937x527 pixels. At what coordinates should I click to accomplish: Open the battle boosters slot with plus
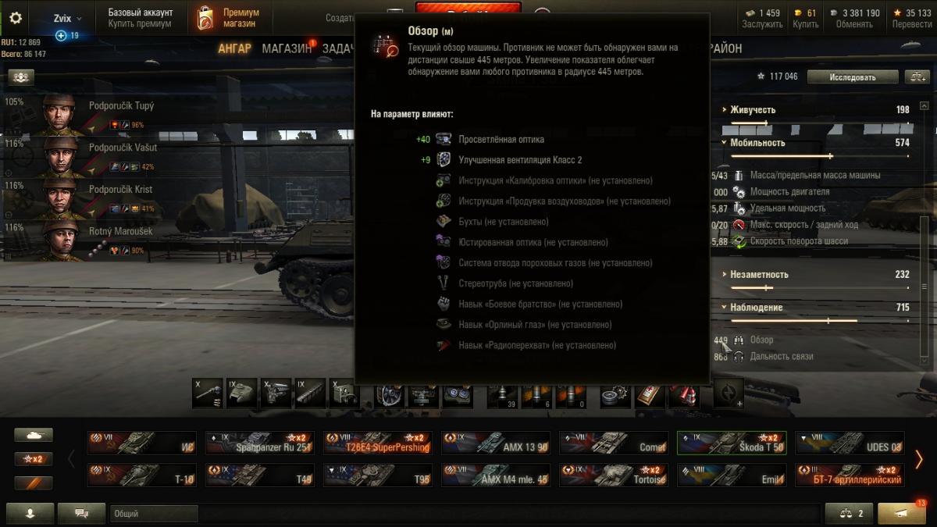728,393
